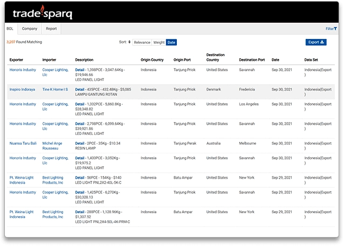Switch to the BOL tab

10,29
